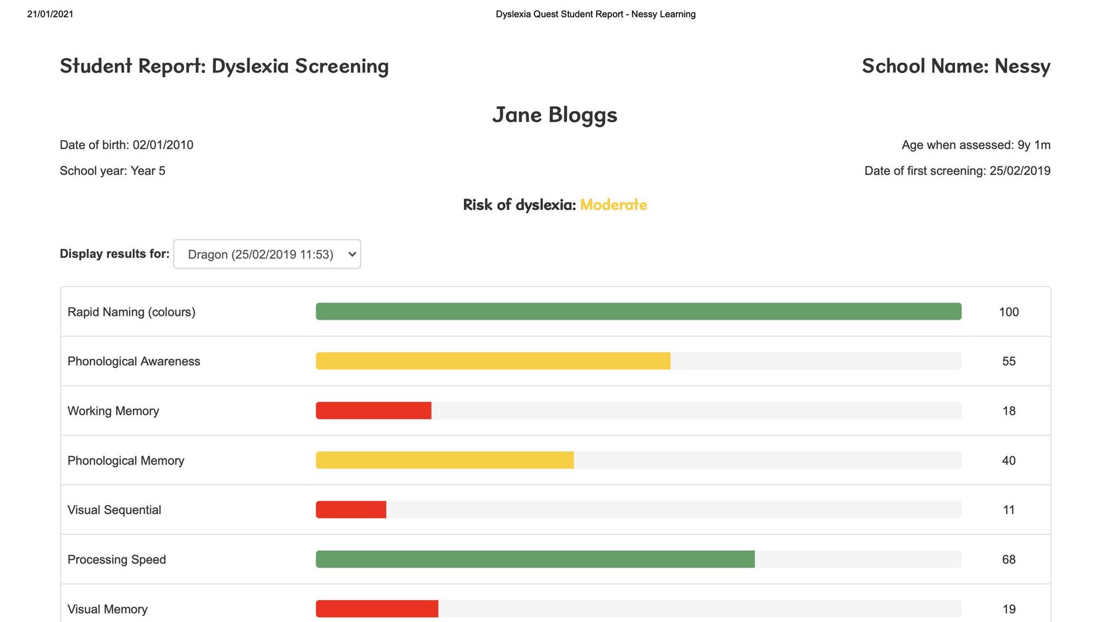Click the Working Memory red bar
This screenshot has width=1106, height=622.
tap(374, 411)
